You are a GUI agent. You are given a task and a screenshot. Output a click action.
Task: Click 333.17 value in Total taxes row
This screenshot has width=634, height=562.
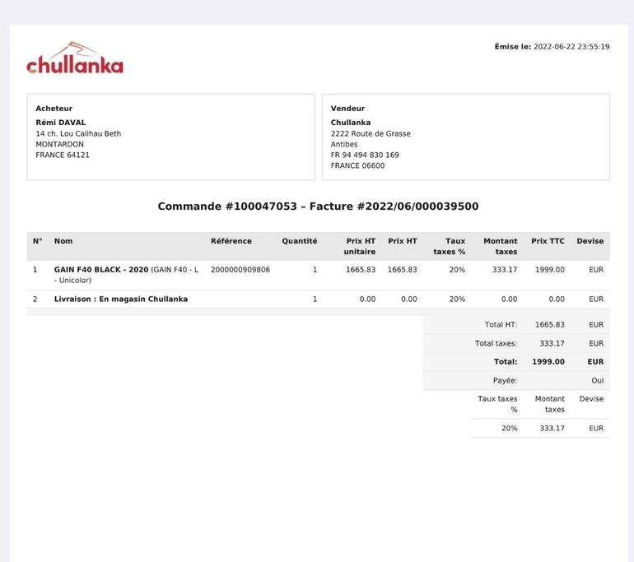[x=552, y=343]
